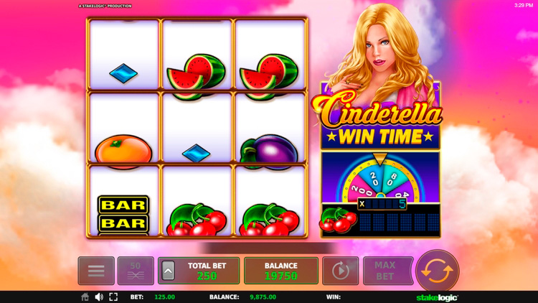Expand the Total Bet selector arrow

pos(168,271)
